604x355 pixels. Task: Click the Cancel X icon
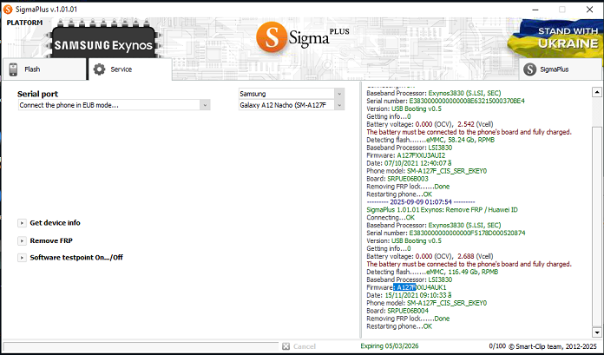(x=286, y=346)
